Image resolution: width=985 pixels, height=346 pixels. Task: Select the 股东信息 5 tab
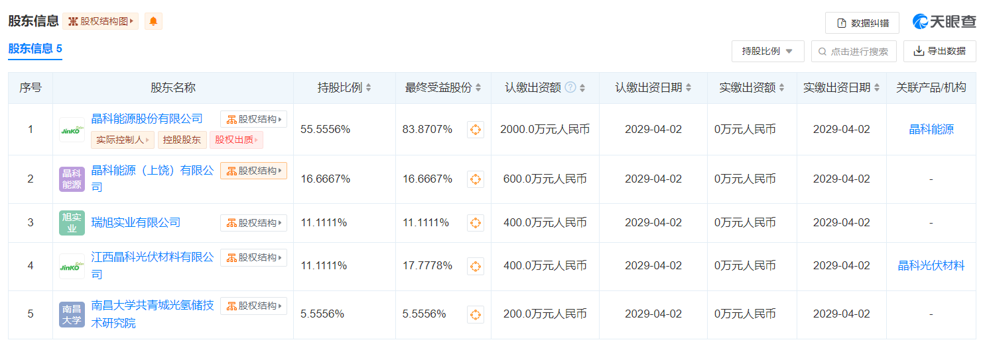(x=35, y=49)
